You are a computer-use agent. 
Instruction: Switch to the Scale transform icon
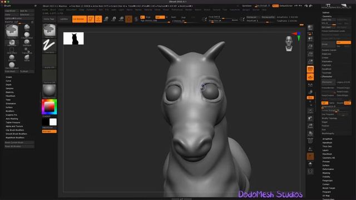point(113,19)
